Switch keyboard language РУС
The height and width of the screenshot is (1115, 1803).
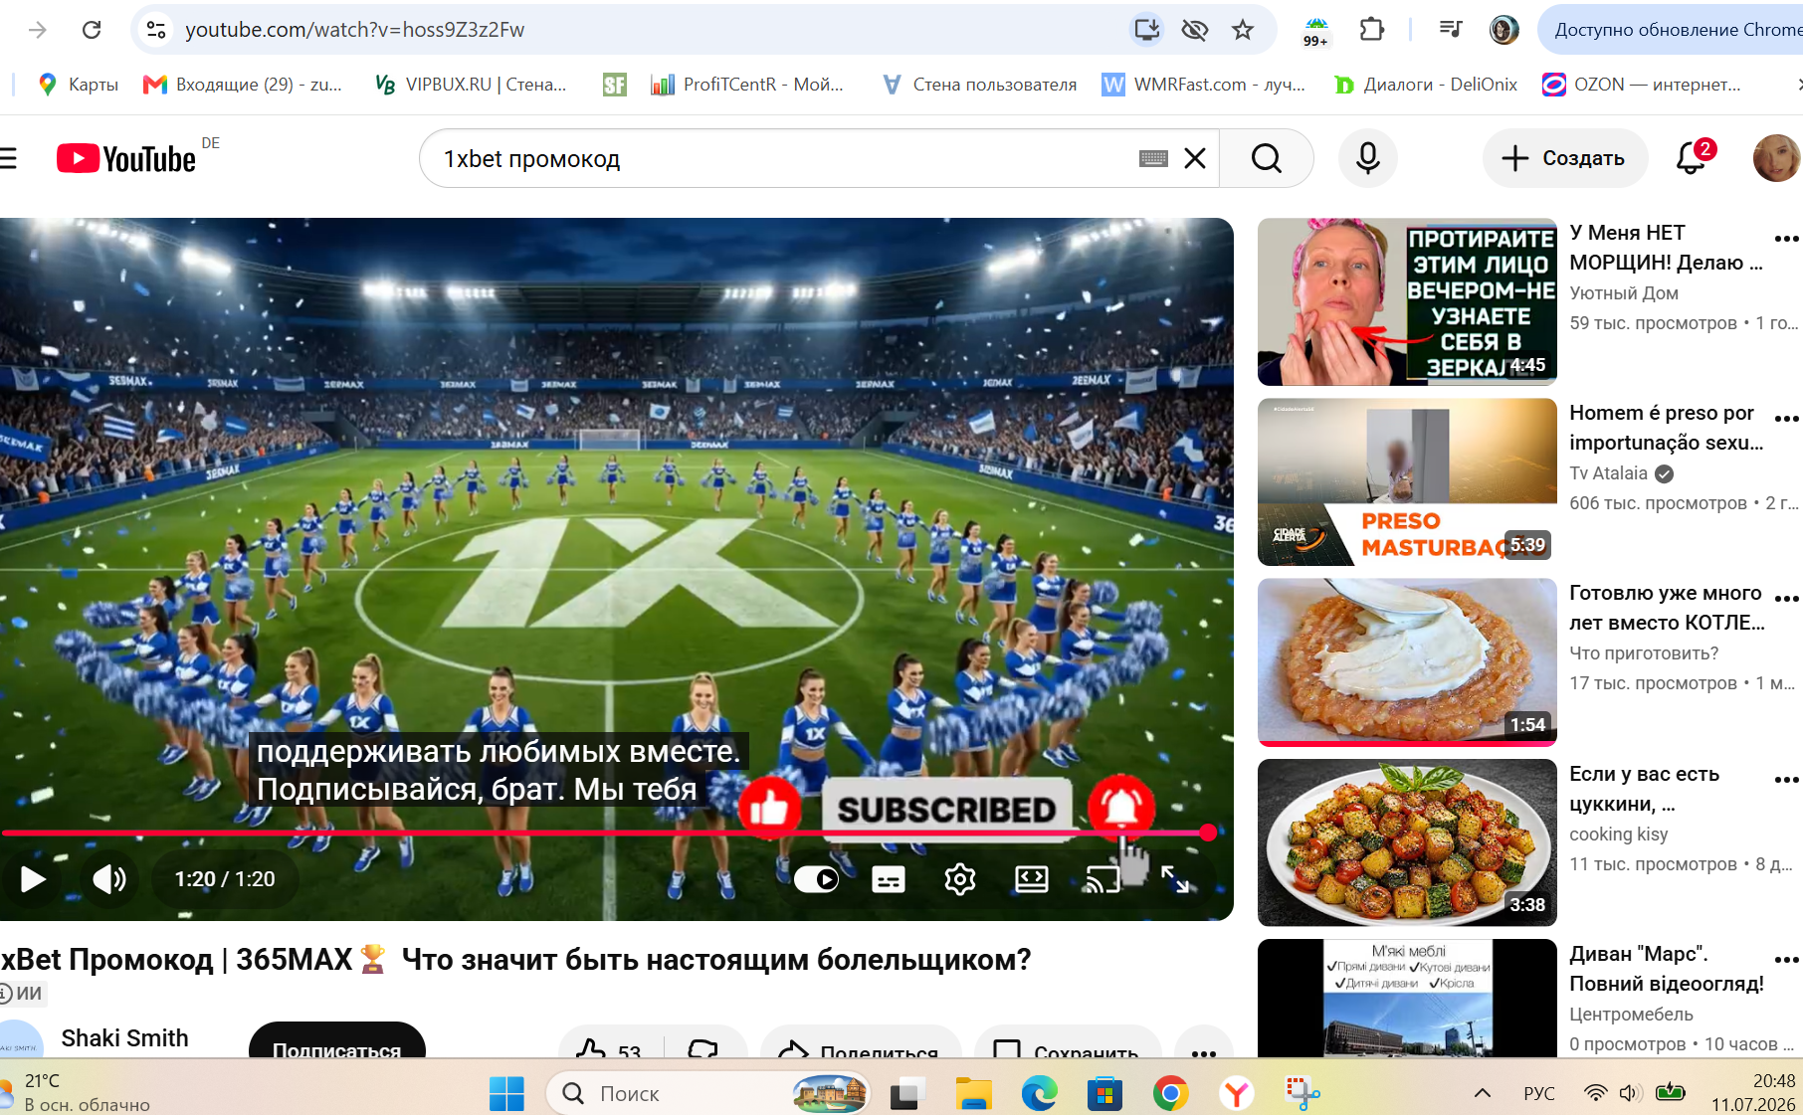[1538, 1094]
